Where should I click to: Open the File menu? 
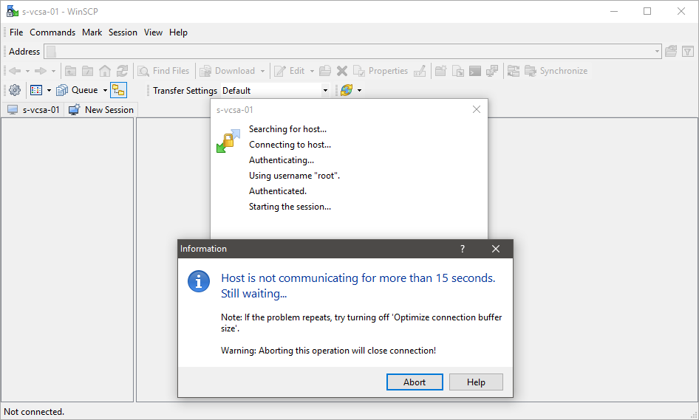[16, 32]
